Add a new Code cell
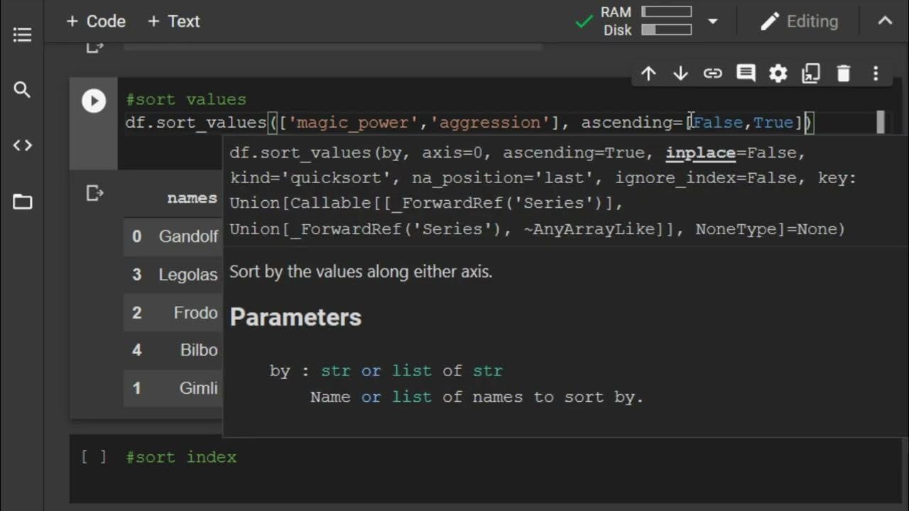The height and width of the screenshot is (511, 909). click(x=95, y=21)
